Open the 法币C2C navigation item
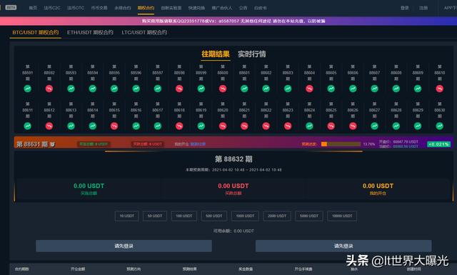The image size is (457, 275). tap(52, 8)
